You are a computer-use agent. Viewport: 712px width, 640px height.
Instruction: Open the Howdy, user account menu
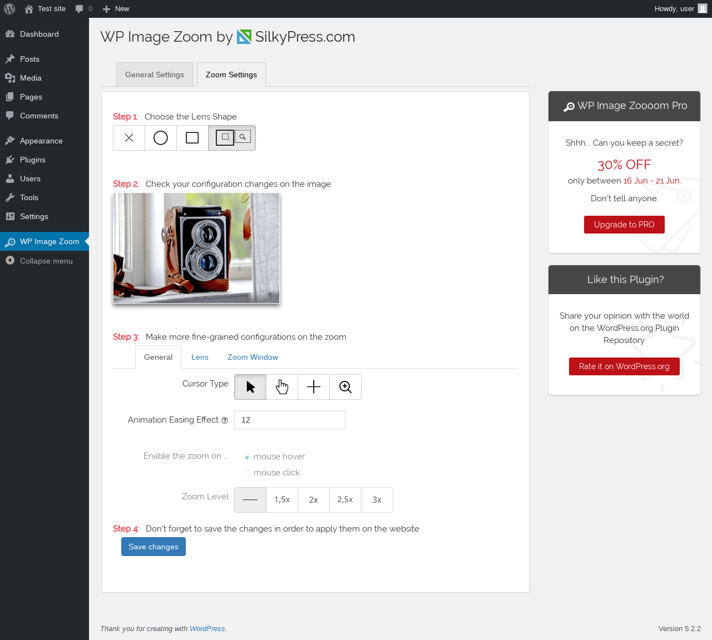click(680, 9)
